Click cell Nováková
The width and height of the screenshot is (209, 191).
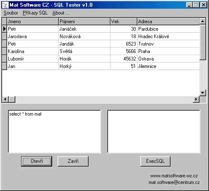(x=84, y=36)
